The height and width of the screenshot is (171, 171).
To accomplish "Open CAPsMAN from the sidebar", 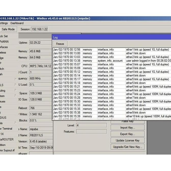I will tap(4, 42).
